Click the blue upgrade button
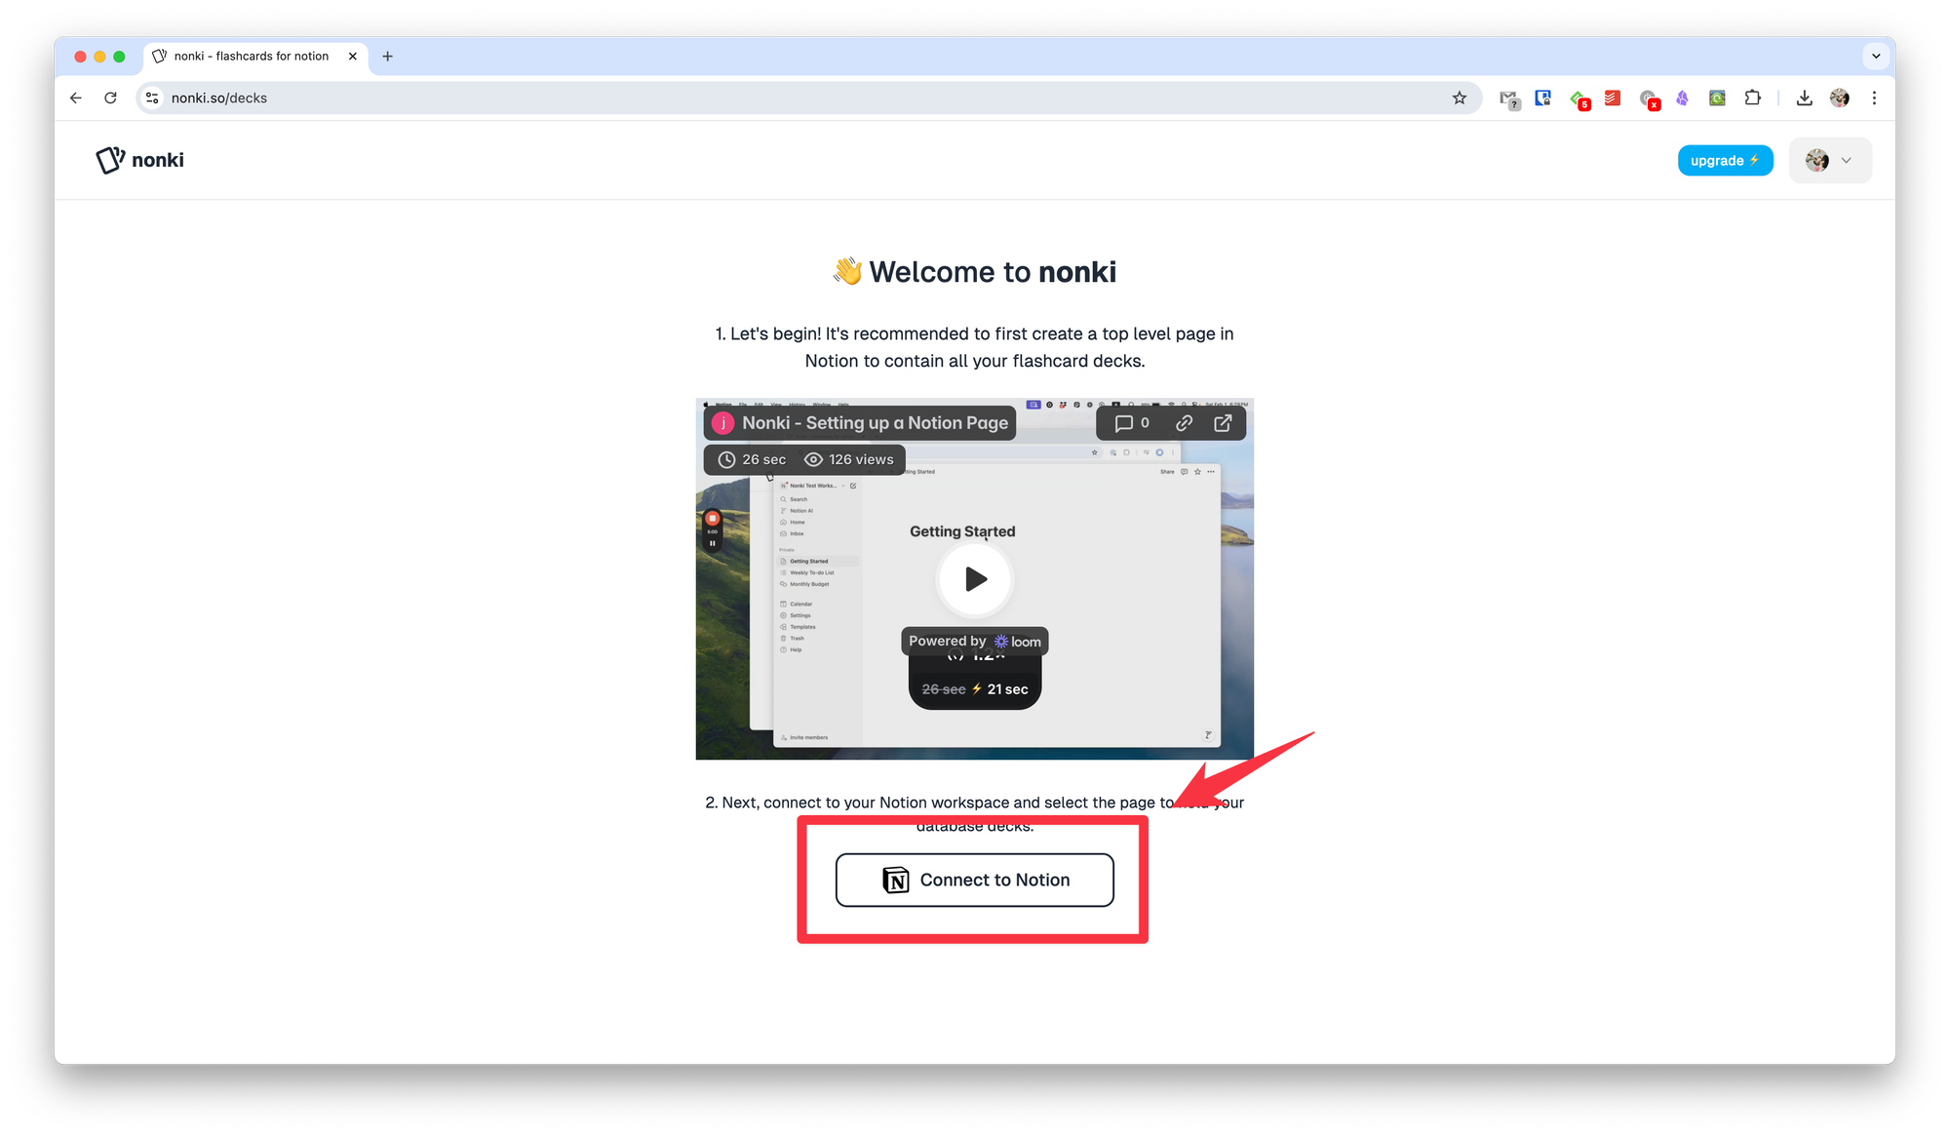This screenshot has width=1950, height=1136. pos(1724,161)
